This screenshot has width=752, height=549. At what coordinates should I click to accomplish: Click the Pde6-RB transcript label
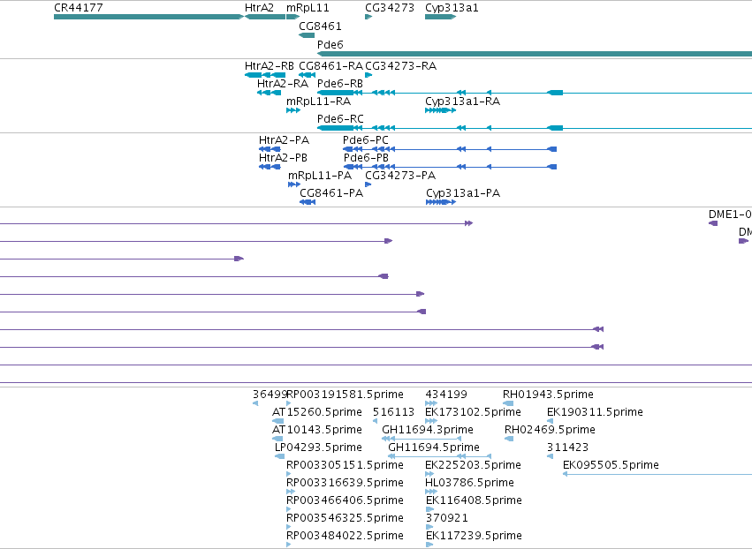click(340, 84)
